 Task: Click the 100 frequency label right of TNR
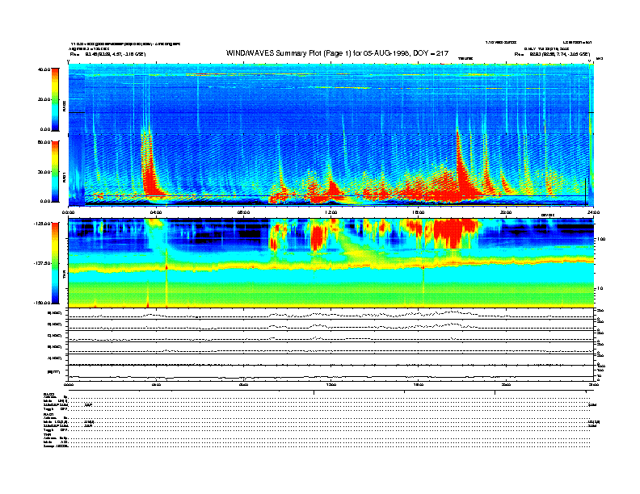[x=601, y=239]
